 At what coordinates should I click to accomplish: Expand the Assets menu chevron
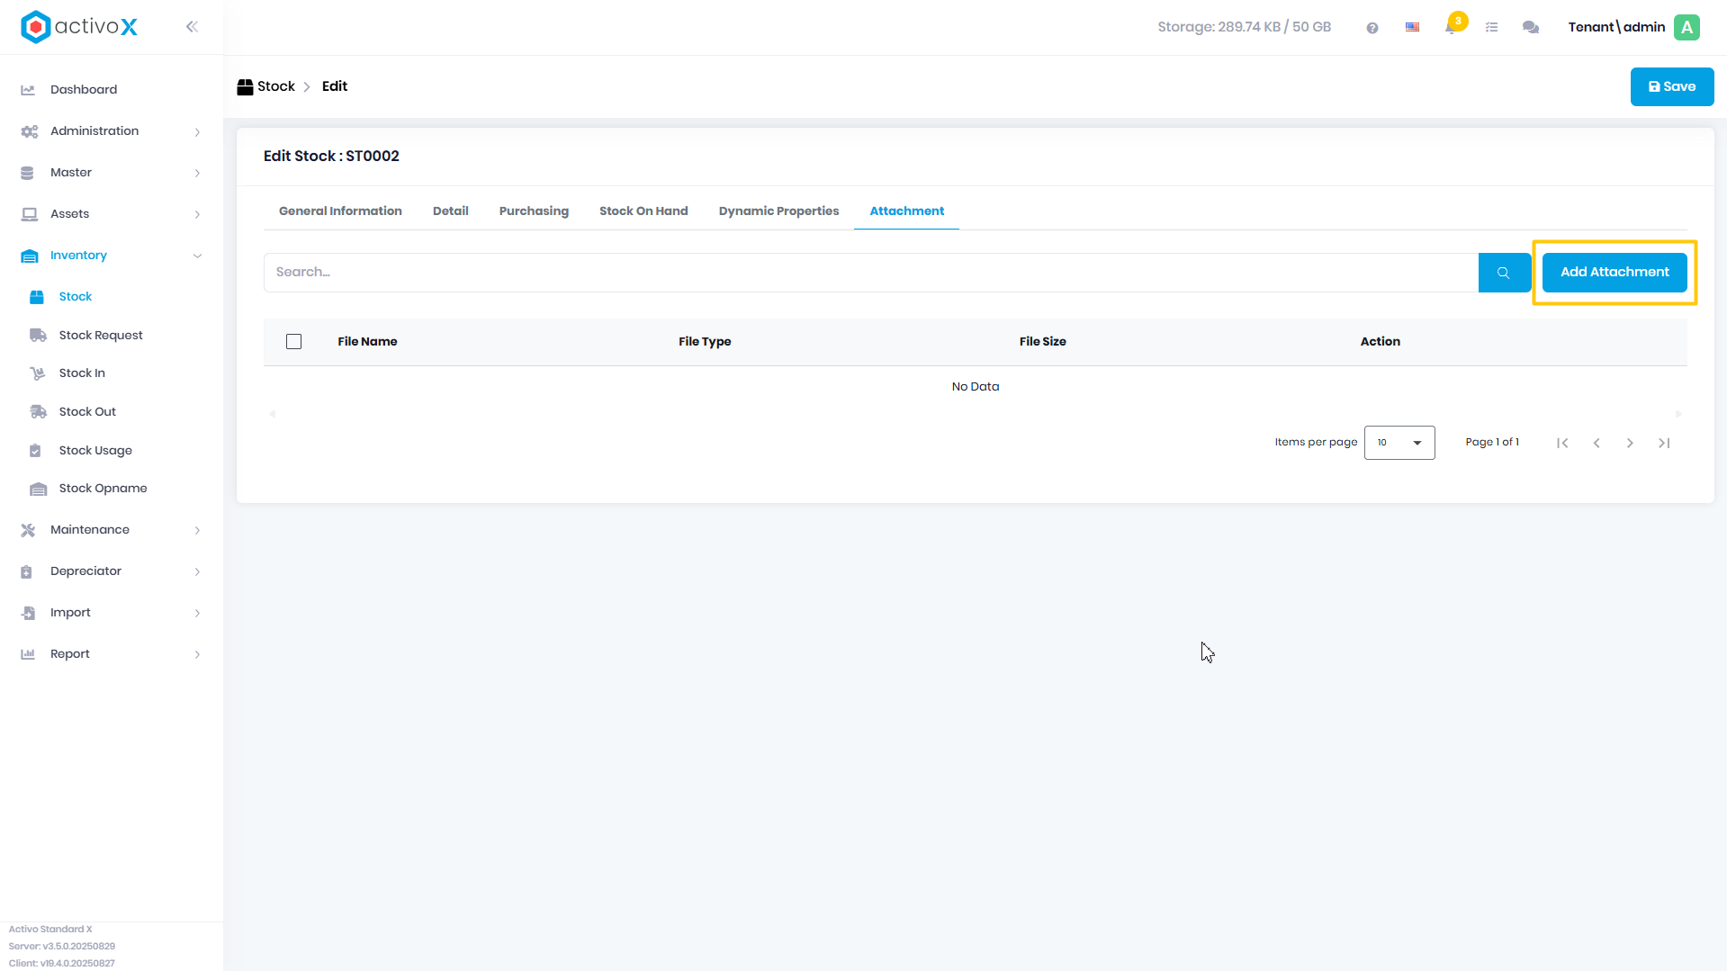197,215
